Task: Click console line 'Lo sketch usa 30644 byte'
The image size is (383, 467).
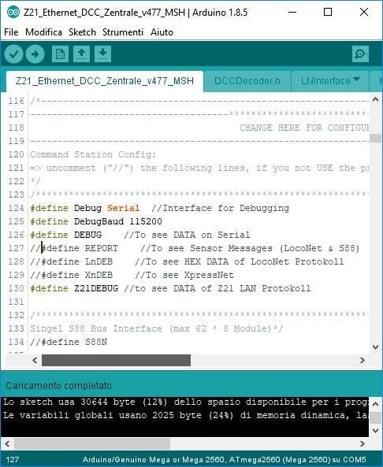Action: tap(186, 402)
